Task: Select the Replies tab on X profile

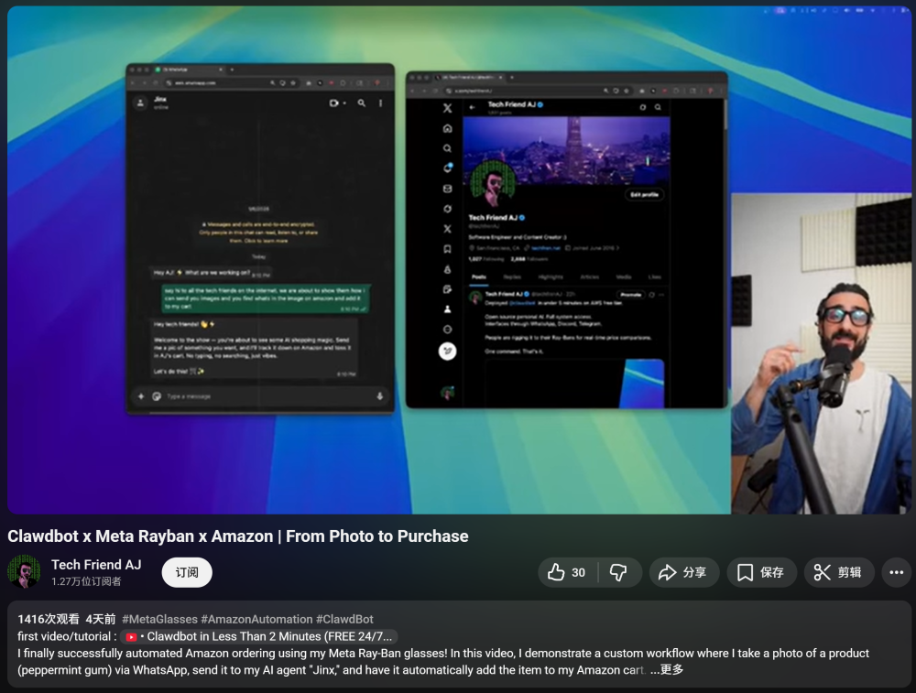Action: coord(512,276)
